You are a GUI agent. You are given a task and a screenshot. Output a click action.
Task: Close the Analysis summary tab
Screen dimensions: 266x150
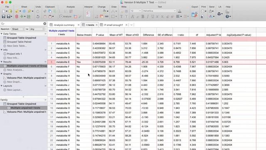point(79,25)
